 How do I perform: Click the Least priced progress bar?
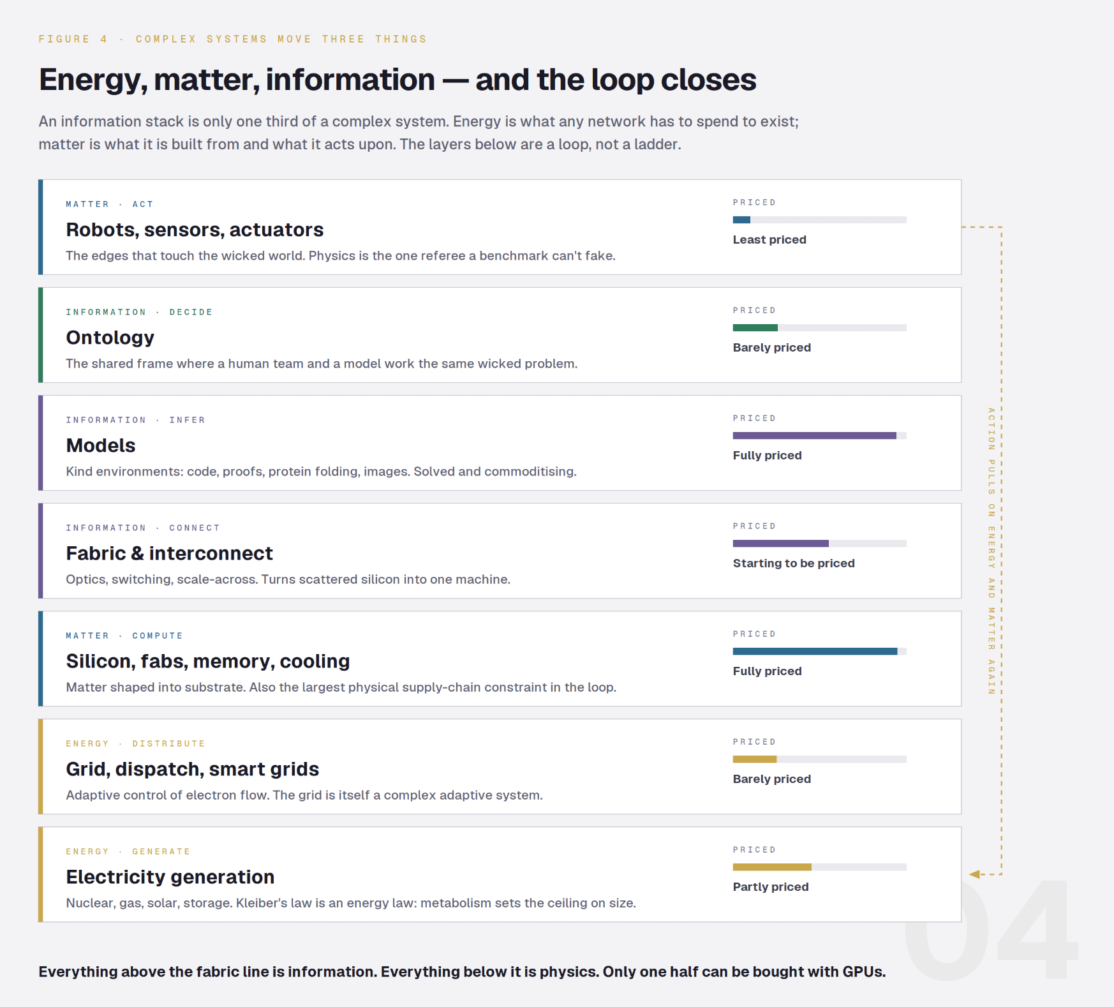pos(819,220)
